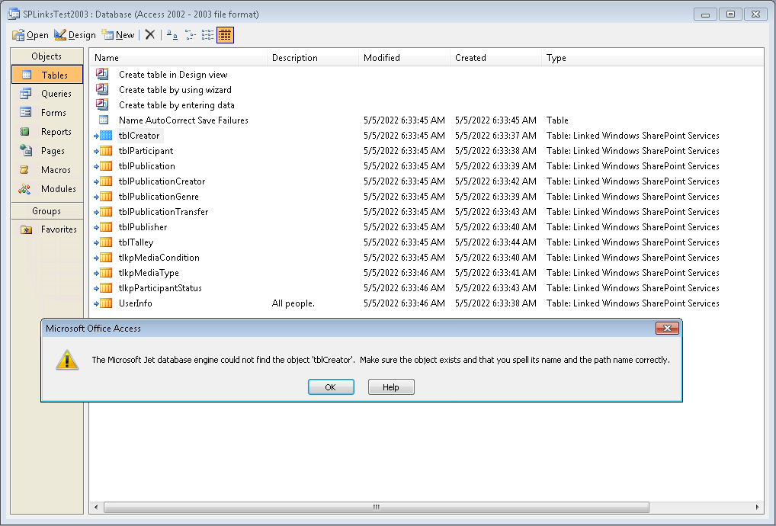Click the Name AutoCorrect Save Failures table icon
This screenshot has height=526, width=776.
pyautogui.click(x=104, y=120)
